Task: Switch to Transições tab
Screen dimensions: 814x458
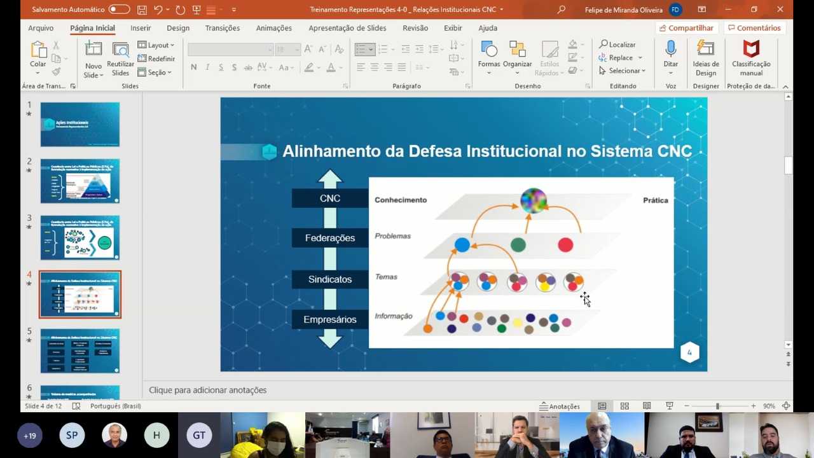Action: [223, 28]
